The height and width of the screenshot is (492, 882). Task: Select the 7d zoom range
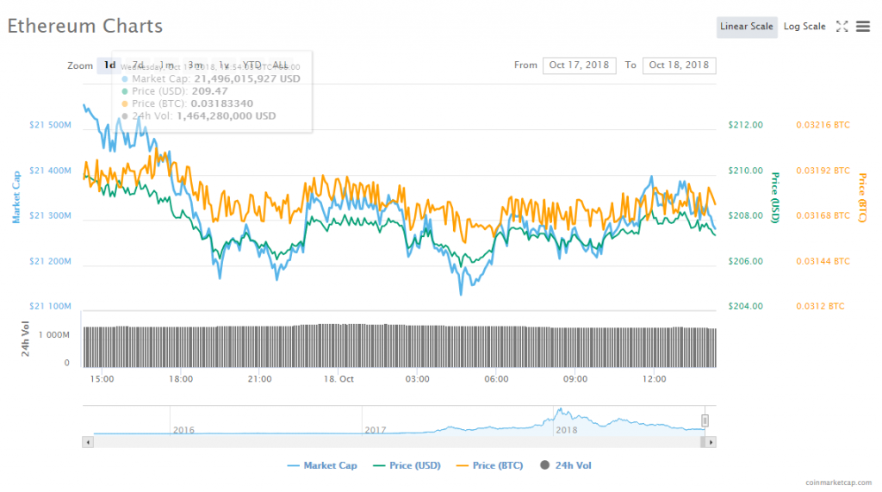pyautogui.click(x=138, y=65)
